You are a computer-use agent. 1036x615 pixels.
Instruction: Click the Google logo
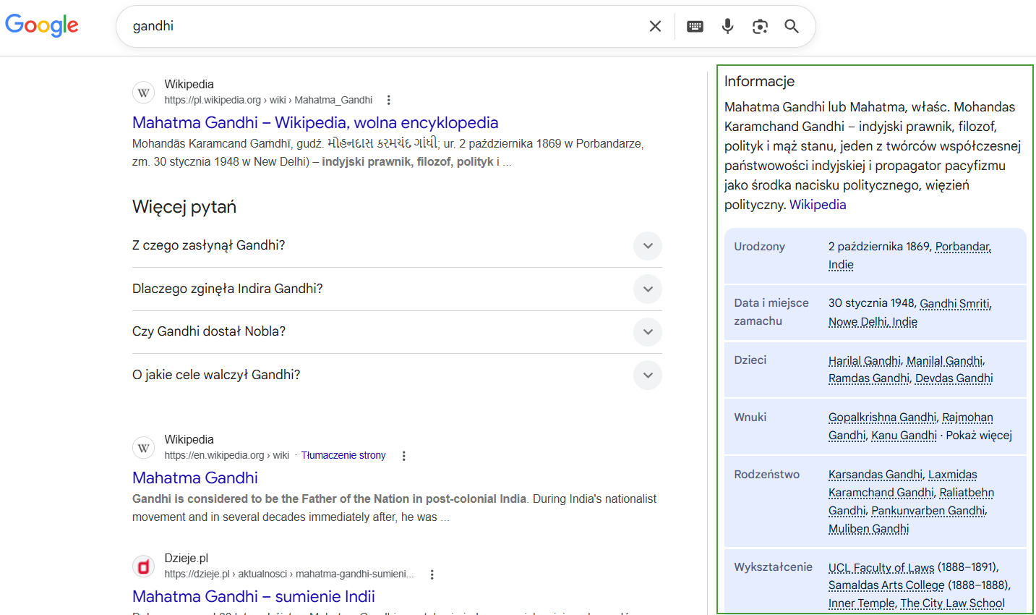point(42,25)
